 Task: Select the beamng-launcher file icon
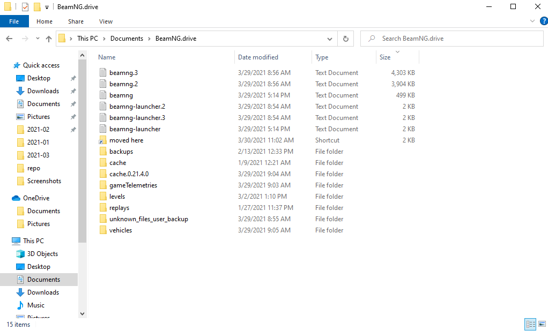pyautogui.click(x=103, y=129)
